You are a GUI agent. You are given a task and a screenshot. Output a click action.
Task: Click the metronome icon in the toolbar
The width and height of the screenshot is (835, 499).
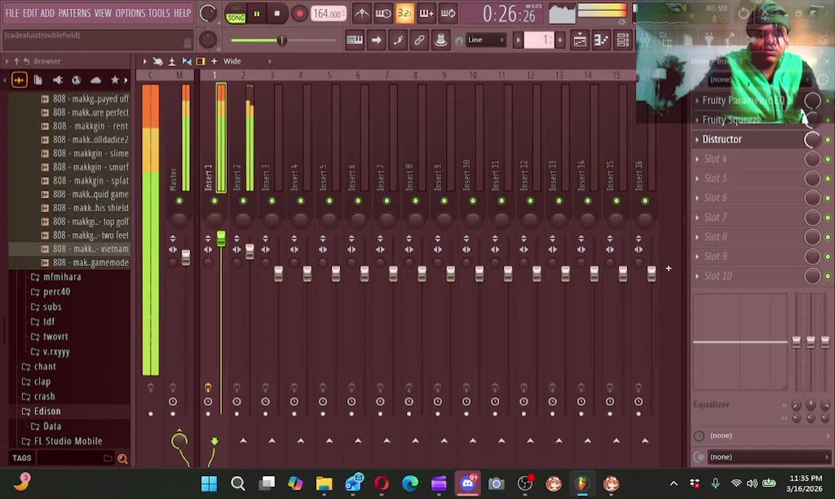[x=361, y=13]
